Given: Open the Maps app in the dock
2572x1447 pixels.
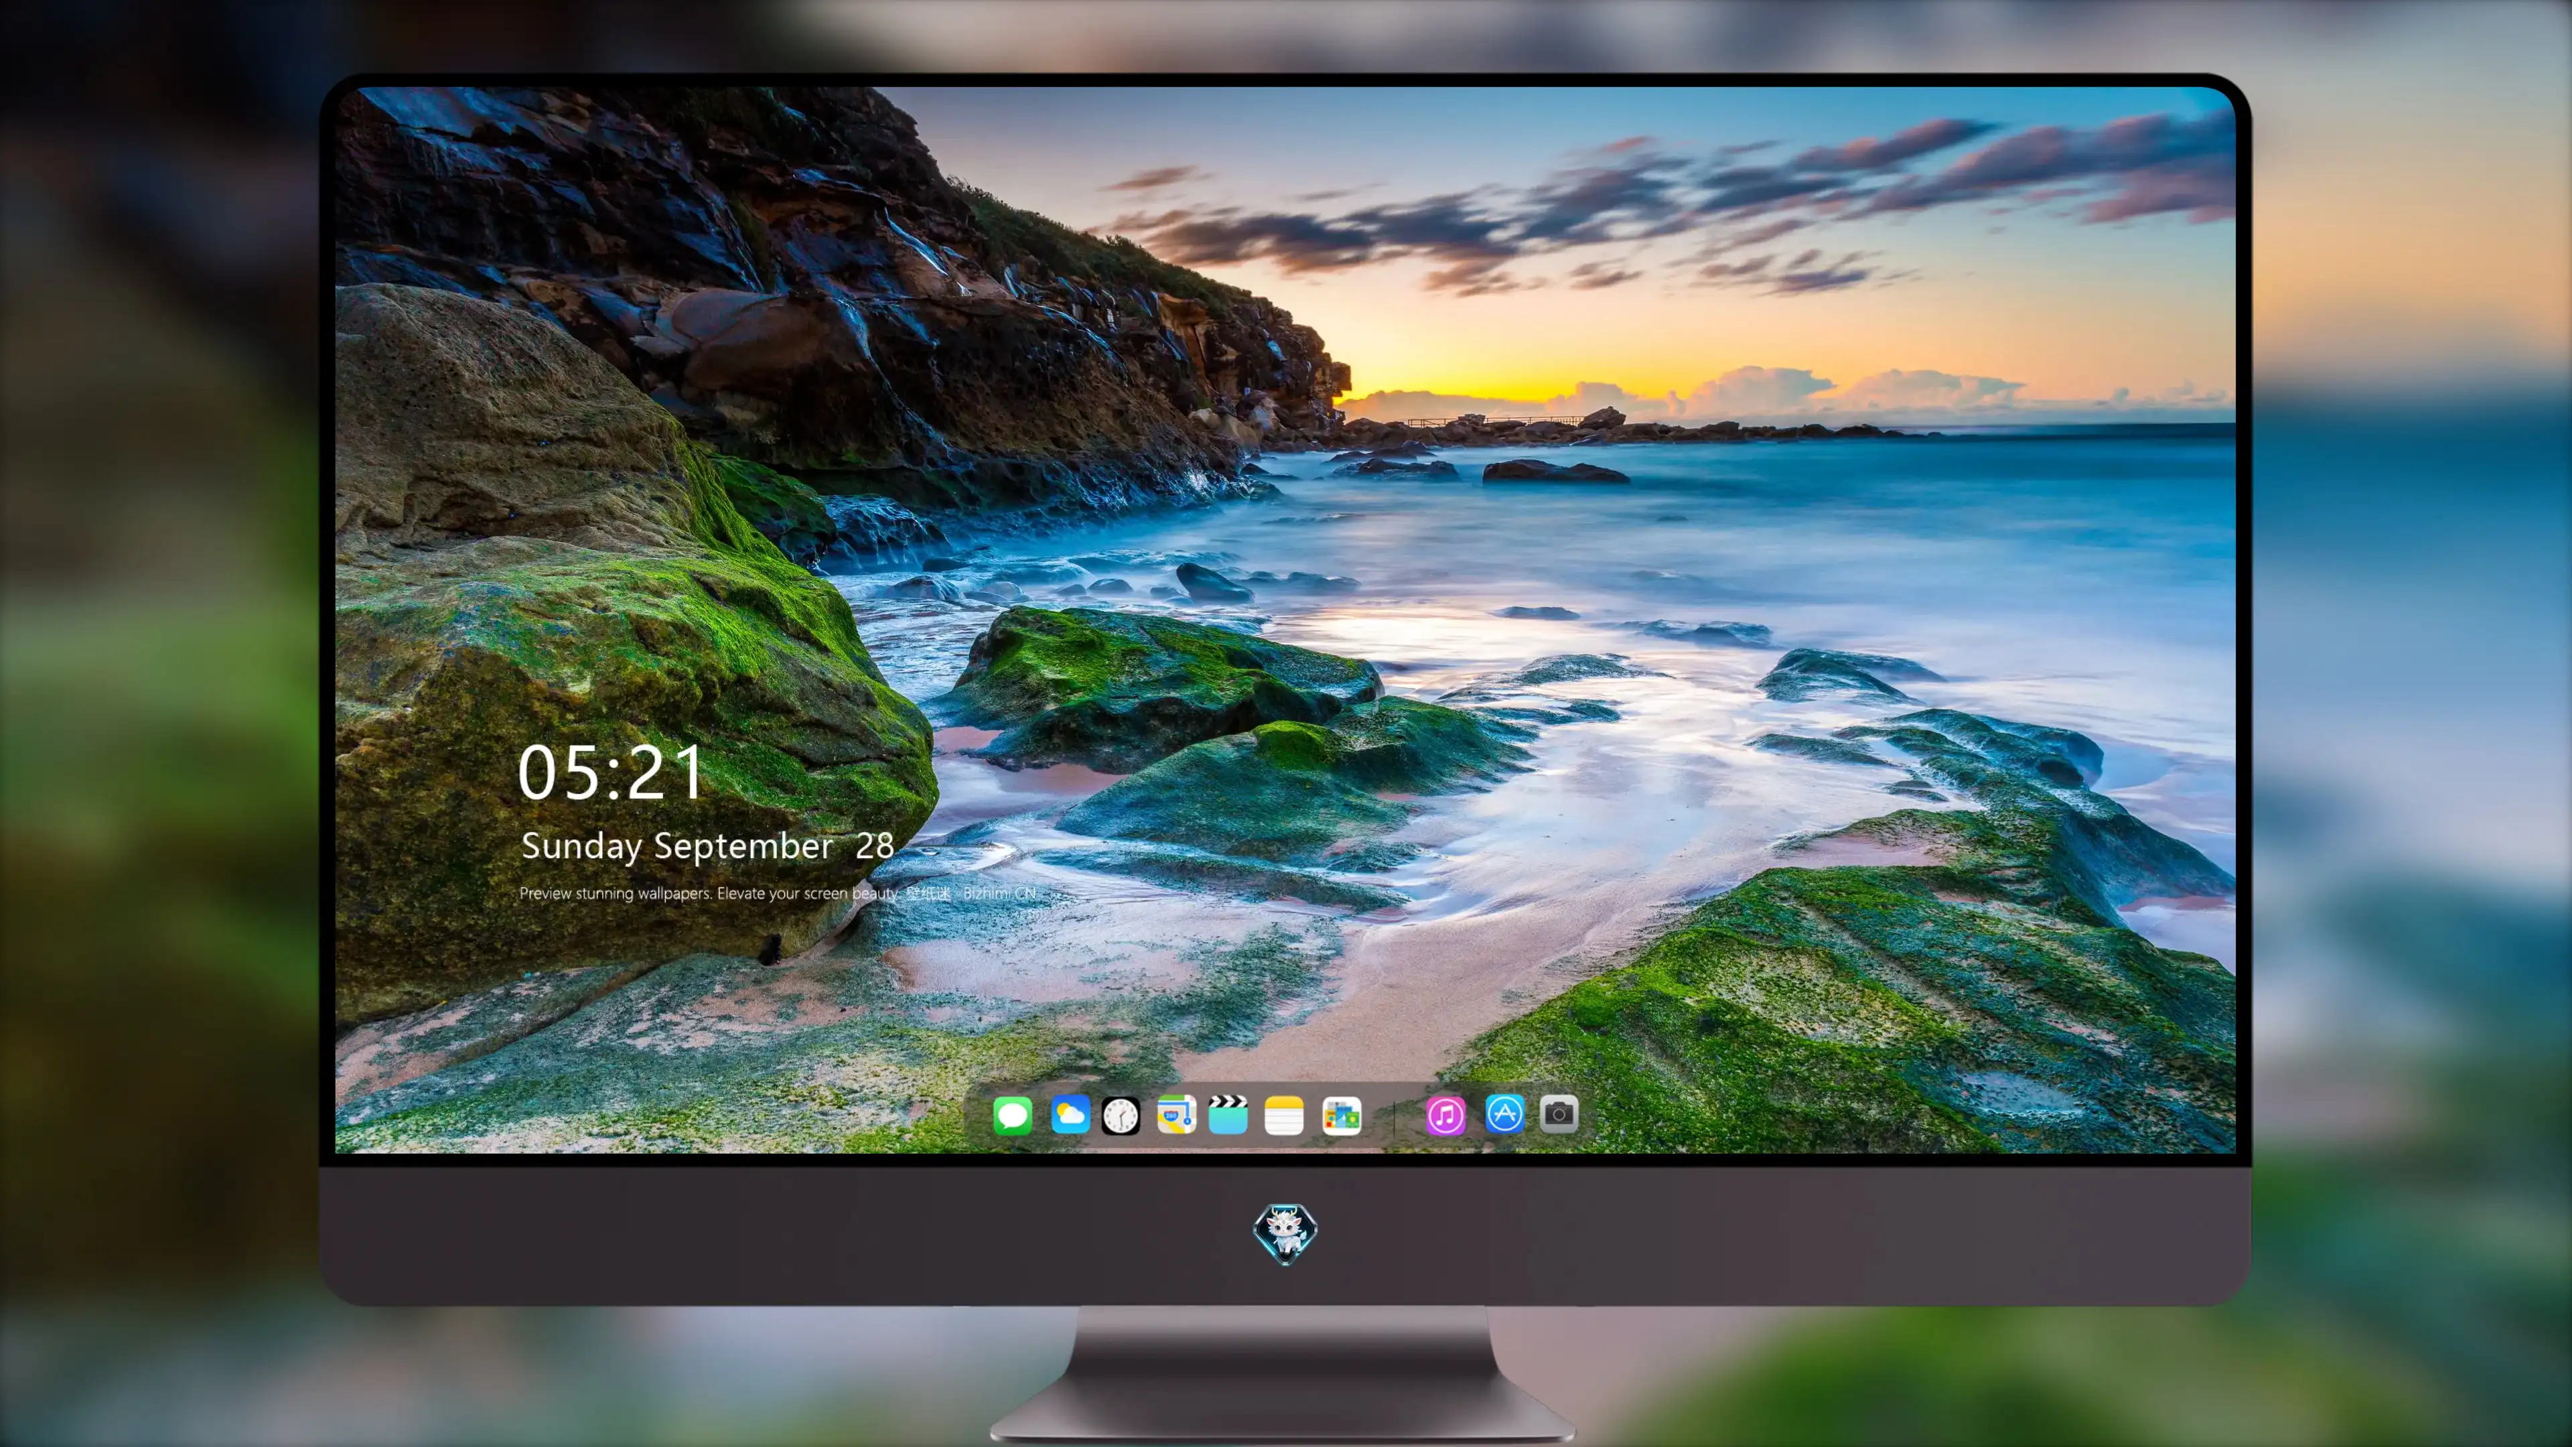Looking at the screenshot, I should tap(1176, 1115).
